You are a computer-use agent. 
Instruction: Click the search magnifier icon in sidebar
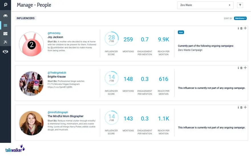pyautogui.click(x=5, y=5)
